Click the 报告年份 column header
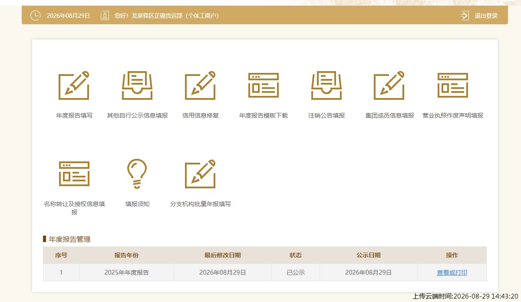Screen dimensions: 521x302 127,255
